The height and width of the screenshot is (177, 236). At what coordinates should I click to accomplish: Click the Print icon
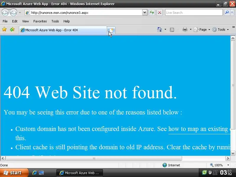(x=185, y=29)
